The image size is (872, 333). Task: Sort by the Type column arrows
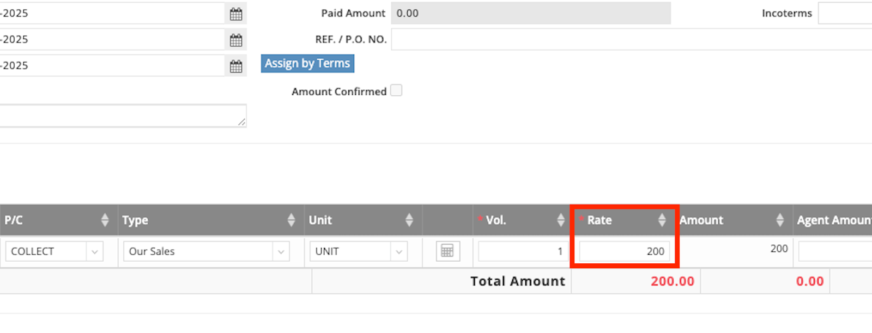(291, 220)
